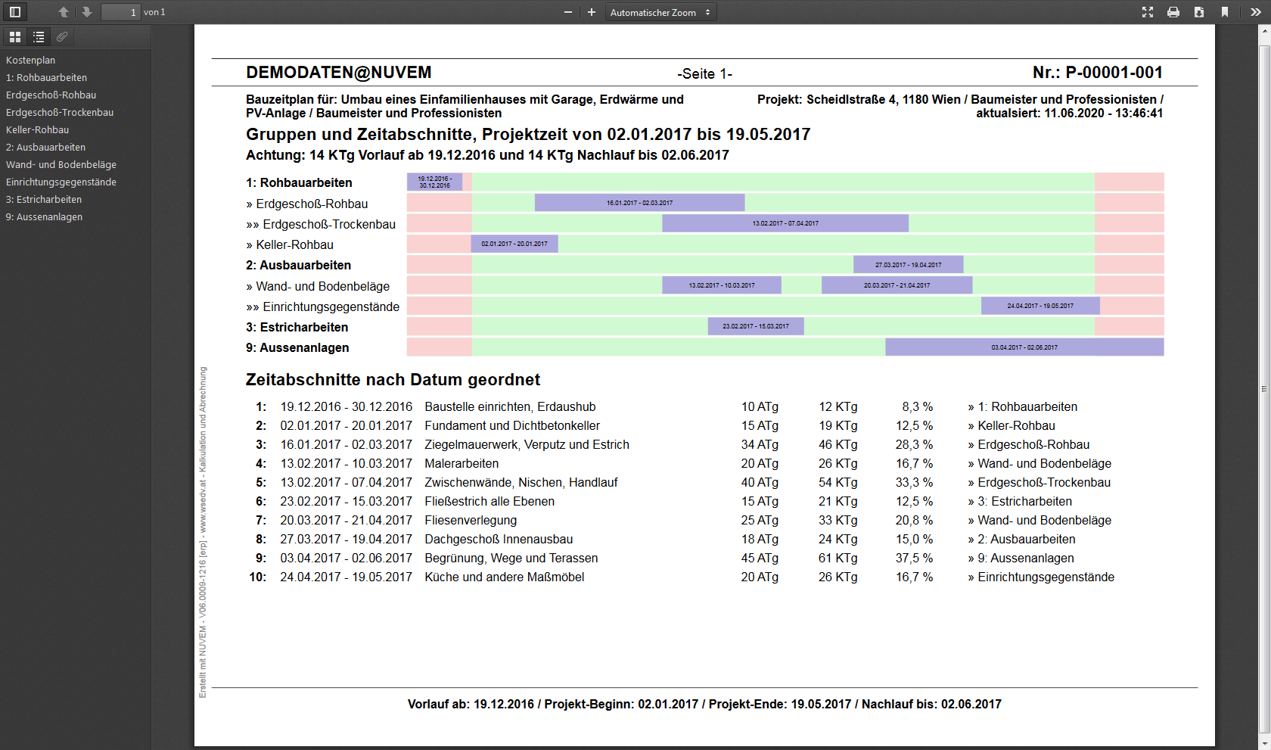The height and width of the screenshot is (750, 1271).
Task: Select 'Wand- und Bodenbeläge' in outline
Action: point(61,165)
